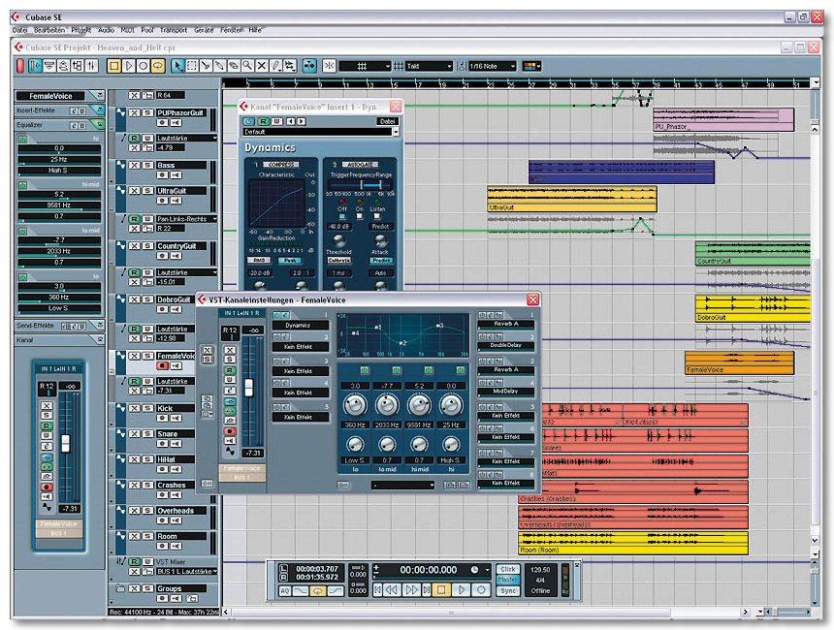Image resolution: width=834 pixels, height=630 pixels.
Task: Expand the Send-Effekte inspector section
Action: [99, 325]
